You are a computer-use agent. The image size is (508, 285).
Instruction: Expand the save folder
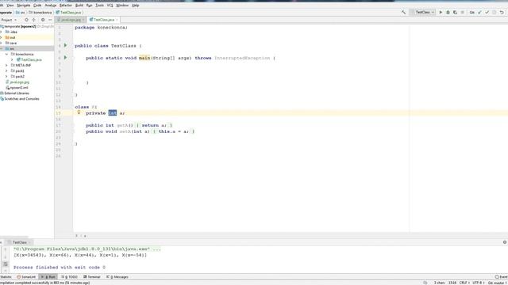tap(2, 43)
